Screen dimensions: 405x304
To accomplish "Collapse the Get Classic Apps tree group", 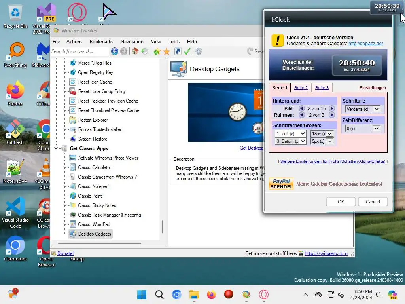I will [x=56, y=148].
